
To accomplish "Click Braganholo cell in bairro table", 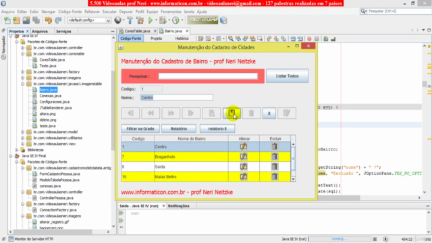I will [x=191, y=157].
